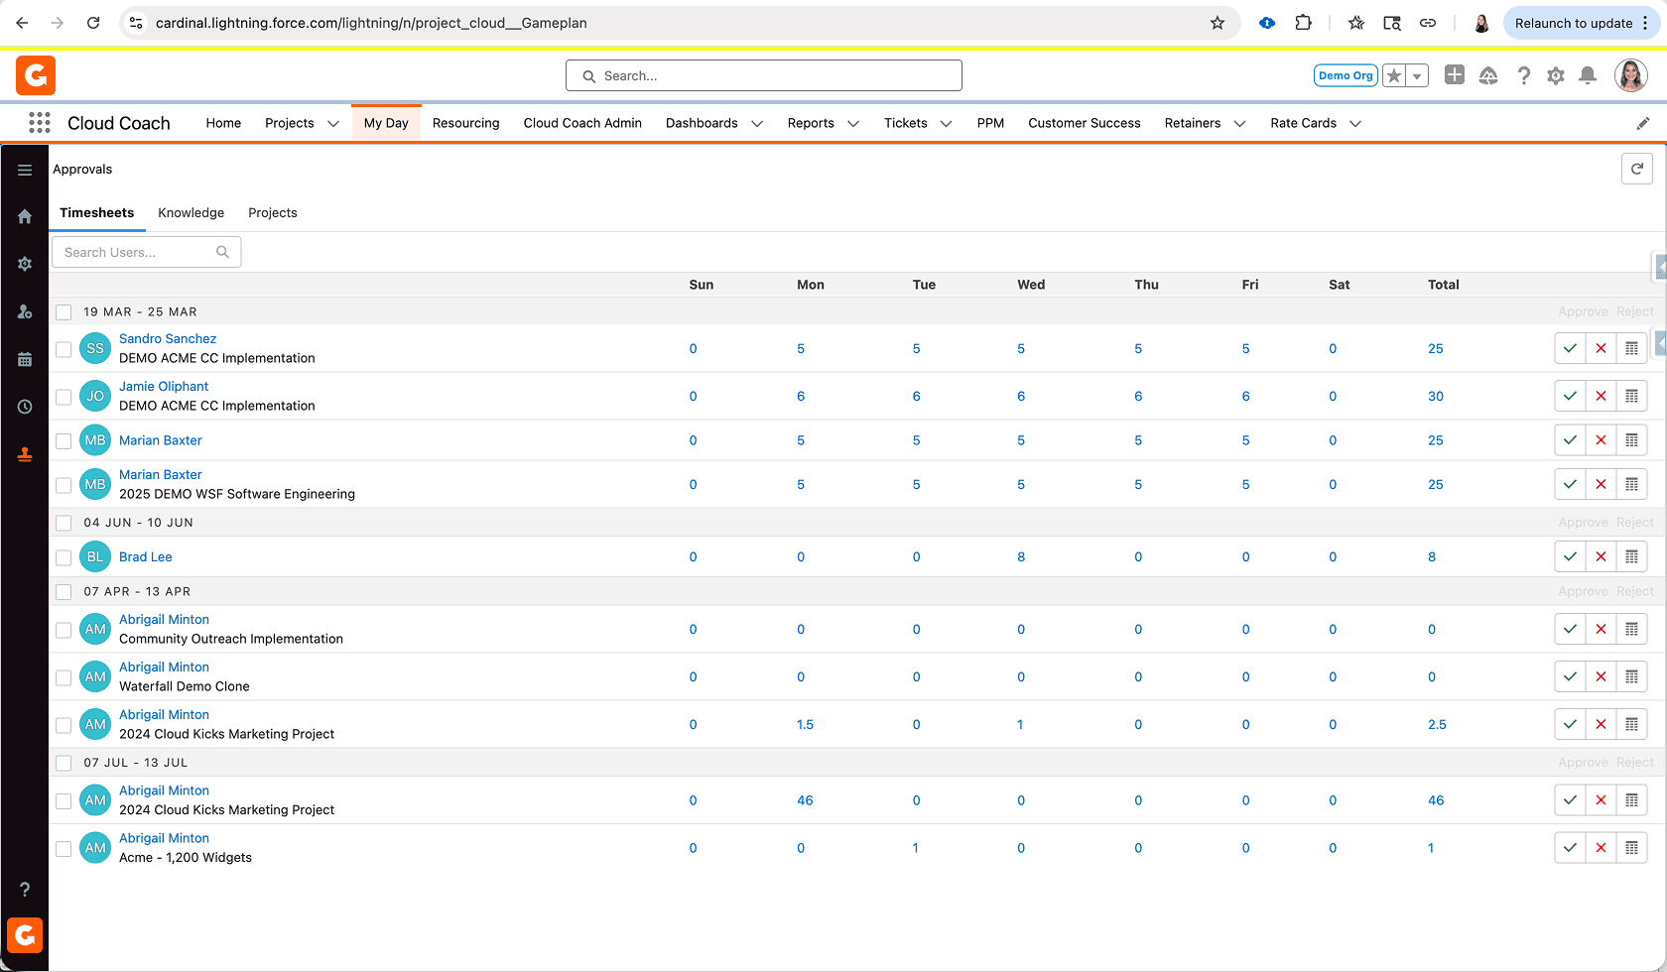Refresh the Approvals panel
The width and height of the screenshot is (1667, 972).
1637,169
